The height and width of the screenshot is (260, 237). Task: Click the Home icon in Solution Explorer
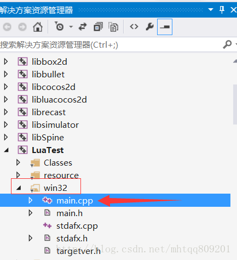[x=38, y=27]
